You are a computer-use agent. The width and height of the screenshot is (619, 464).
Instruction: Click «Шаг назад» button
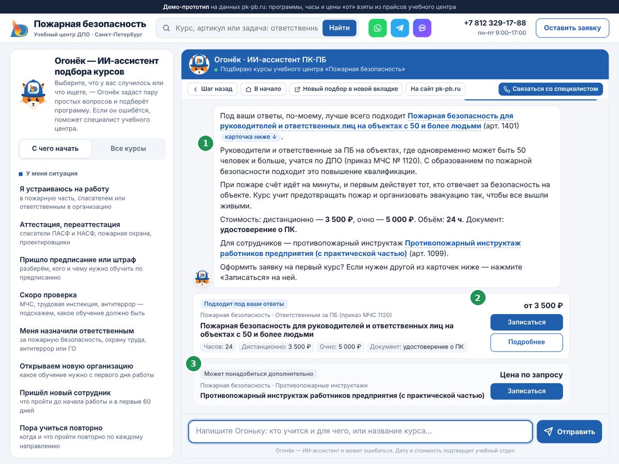[213, 89]
